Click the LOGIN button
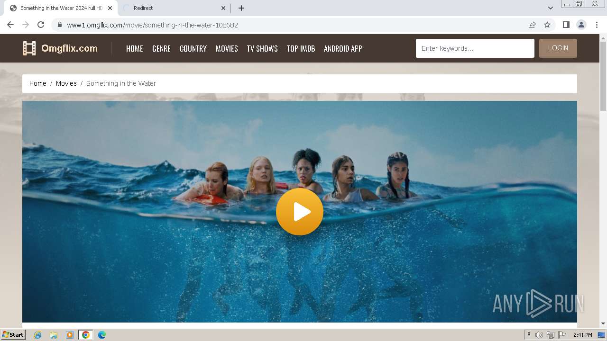This screenshot has height=341, width=607. pos(558,48)
